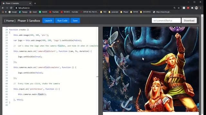Click the address bar URL labs.phaser.io
The width and height of the screenshot is (206, 115).
click(24, 8)
